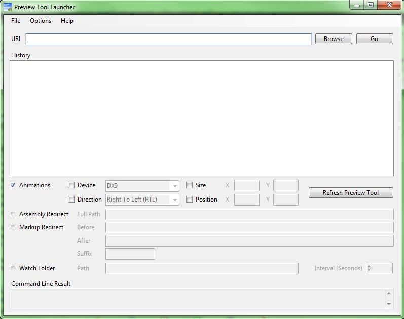404x319 pixels.
Task: Tick the Position checkbox
Action: 189,200
